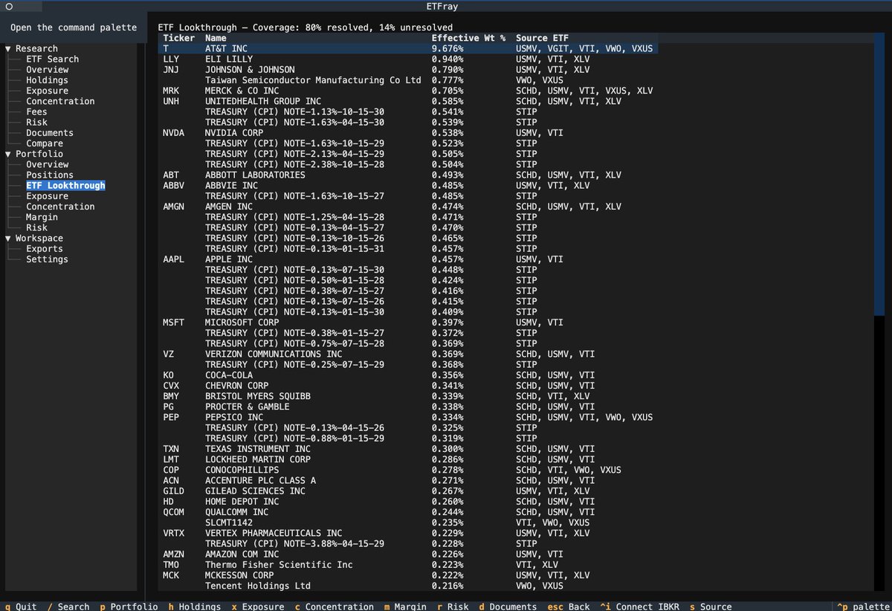
Task: Open Compare in the sidebar
Action: tap(45, 143)
